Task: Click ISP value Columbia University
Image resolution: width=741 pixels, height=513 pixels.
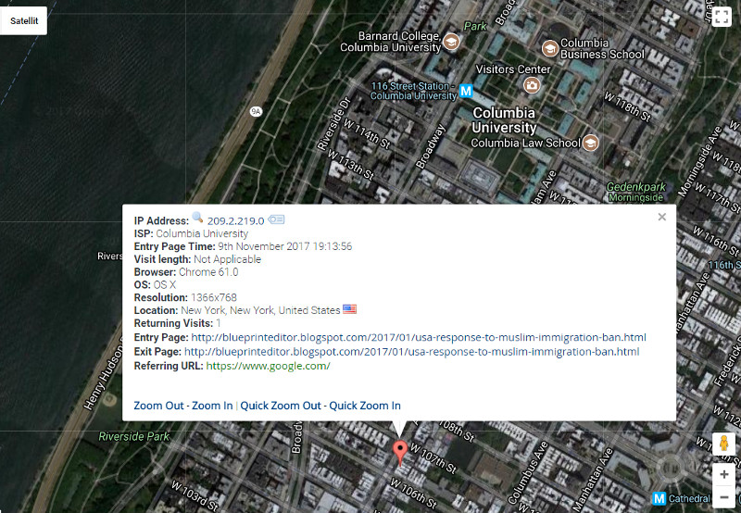Action: [202, 233]
